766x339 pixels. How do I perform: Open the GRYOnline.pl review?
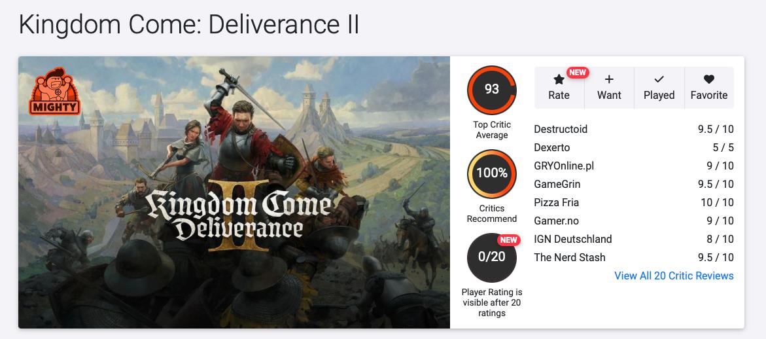click(x=564, y=166)
